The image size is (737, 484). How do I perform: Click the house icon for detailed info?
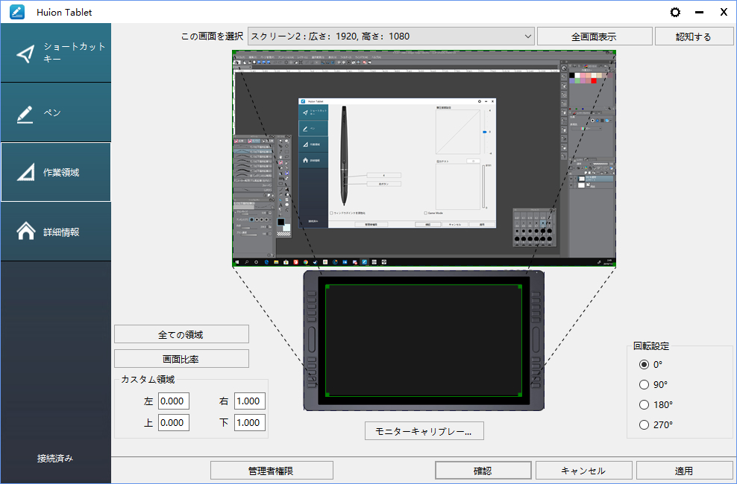(x=25, y=232)
